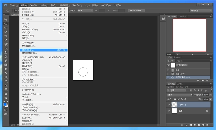
Task: Select the History Brush tool
Action: (x=6, y=56)
